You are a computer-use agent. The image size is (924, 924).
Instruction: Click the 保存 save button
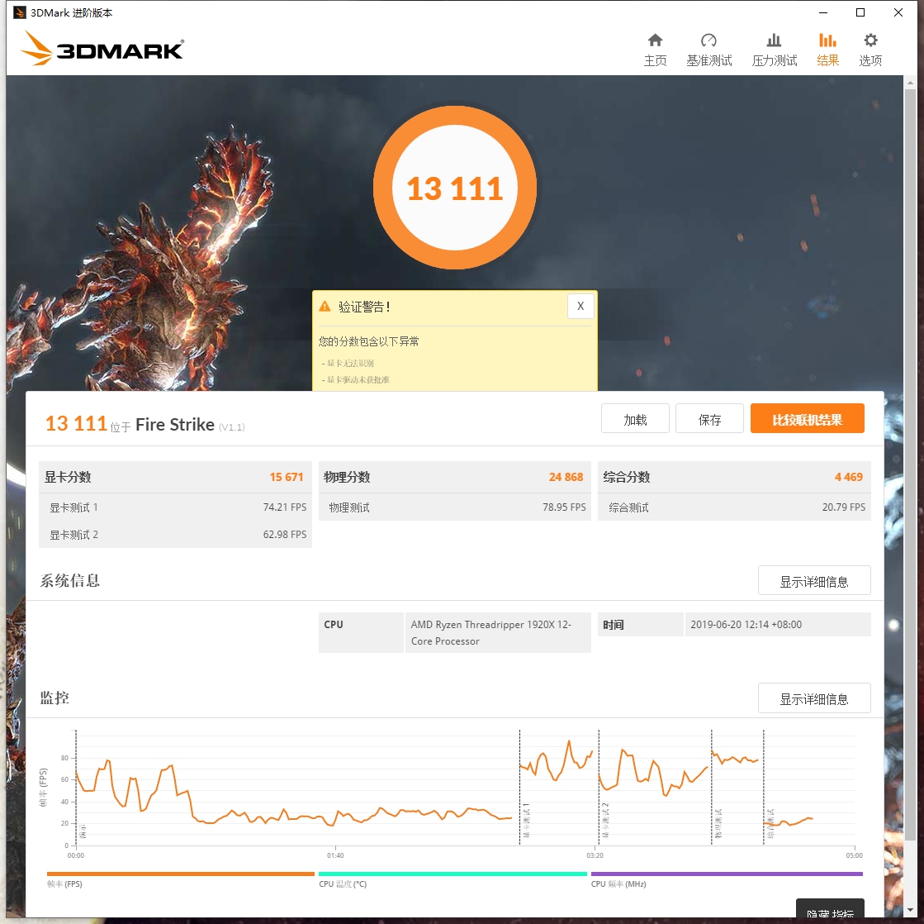[709, 418]
